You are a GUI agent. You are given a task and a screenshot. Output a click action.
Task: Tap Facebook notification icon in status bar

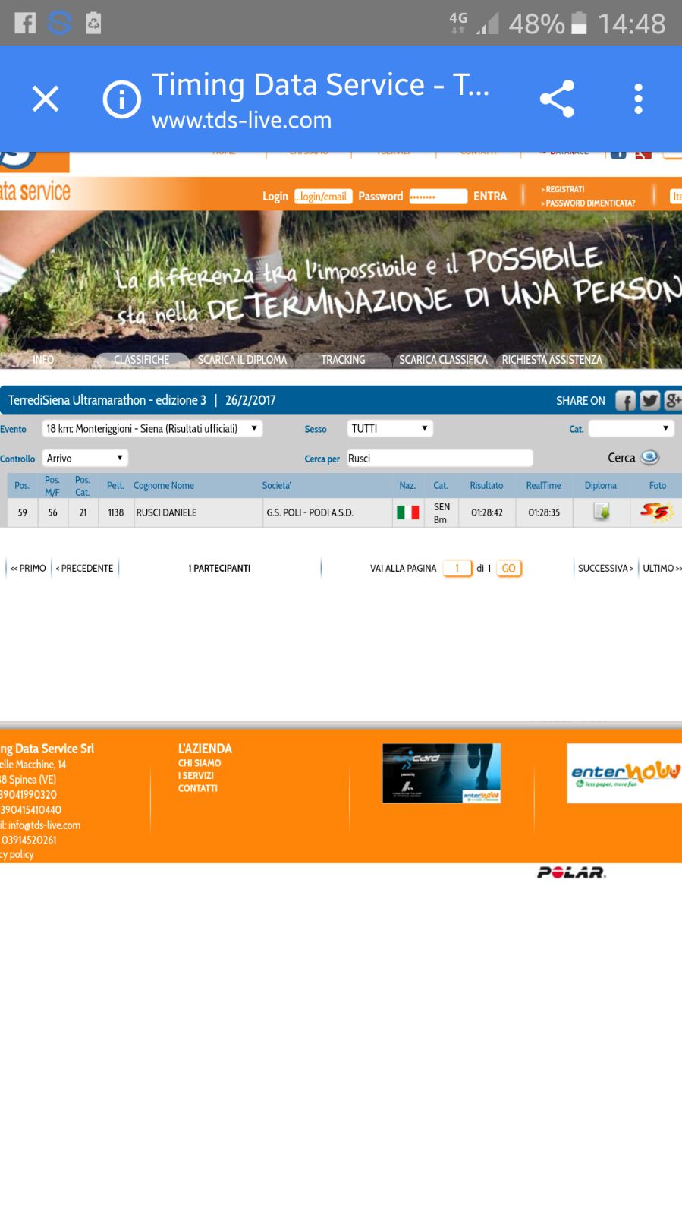pos(25,23)
